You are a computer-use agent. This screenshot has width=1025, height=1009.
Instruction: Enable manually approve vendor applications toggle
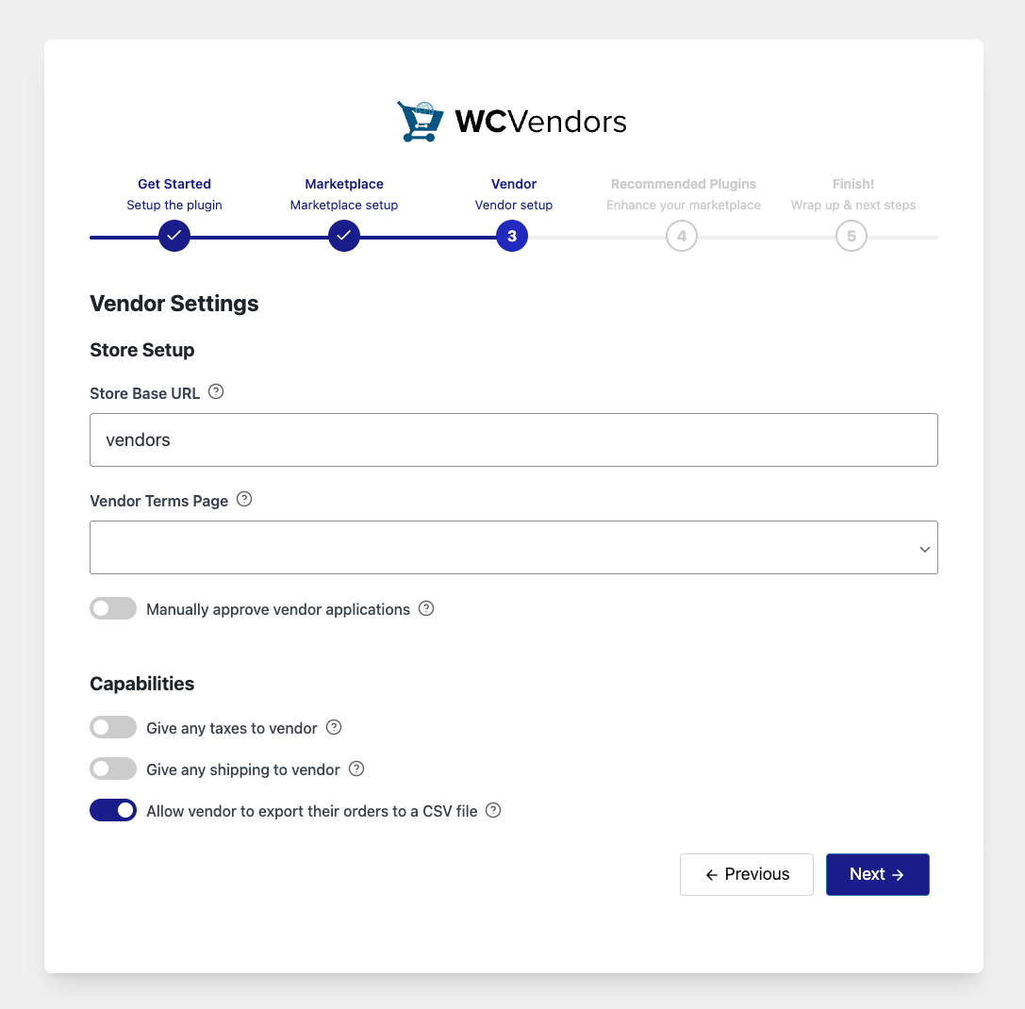[113, 609]
